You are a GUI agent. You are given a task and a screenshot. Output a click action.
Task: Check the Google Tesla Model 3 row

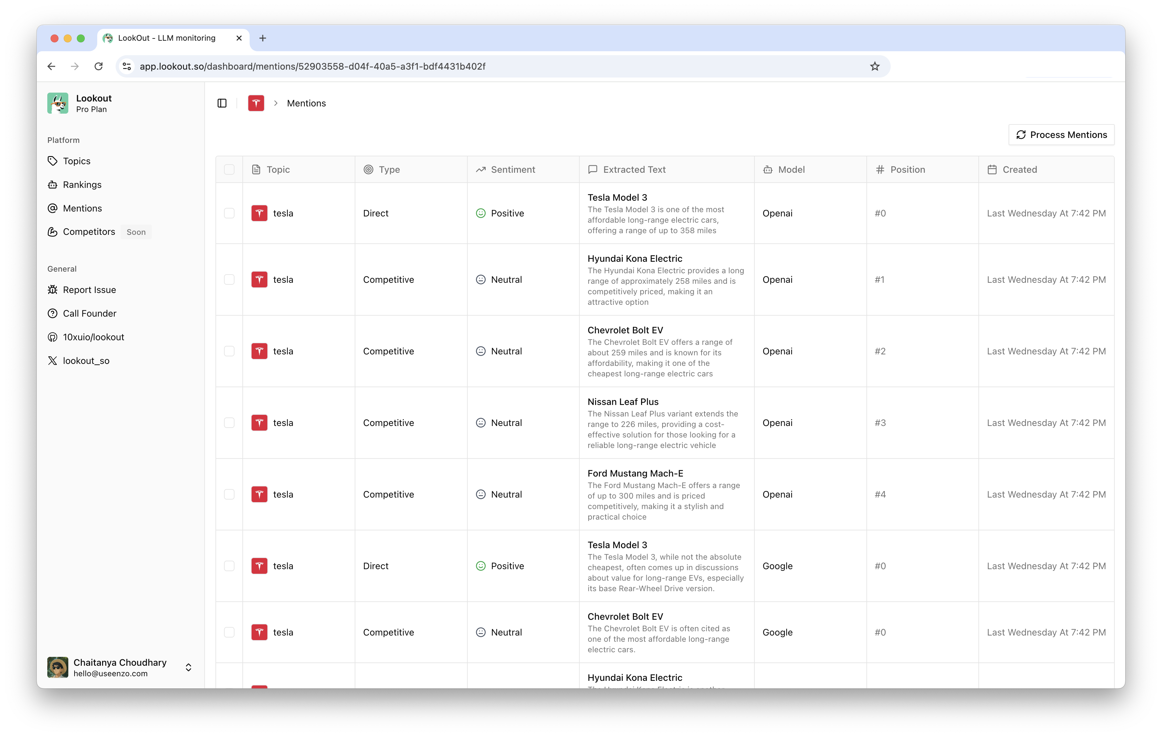tap(229, 566)
